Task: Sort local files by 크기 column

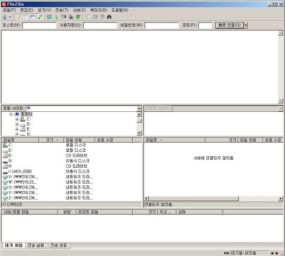Action: coord(51,140)
